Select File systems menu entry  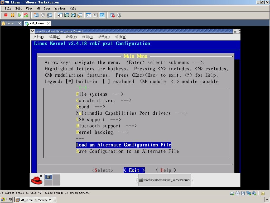click(100, 94)
